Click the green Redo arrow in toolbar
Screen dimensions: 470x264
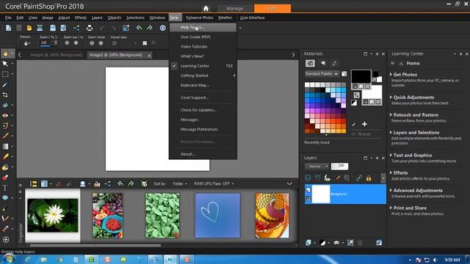pos(150,28)
